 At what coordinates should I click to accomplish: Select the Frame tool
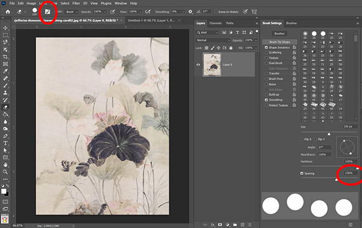click(5, 64)
